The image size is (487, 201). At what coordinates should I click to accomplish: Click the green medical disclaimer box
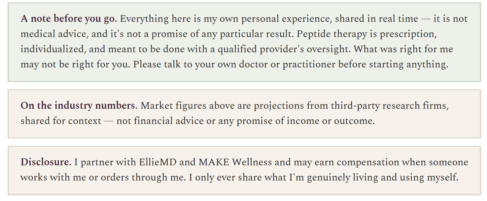point(244,42)
